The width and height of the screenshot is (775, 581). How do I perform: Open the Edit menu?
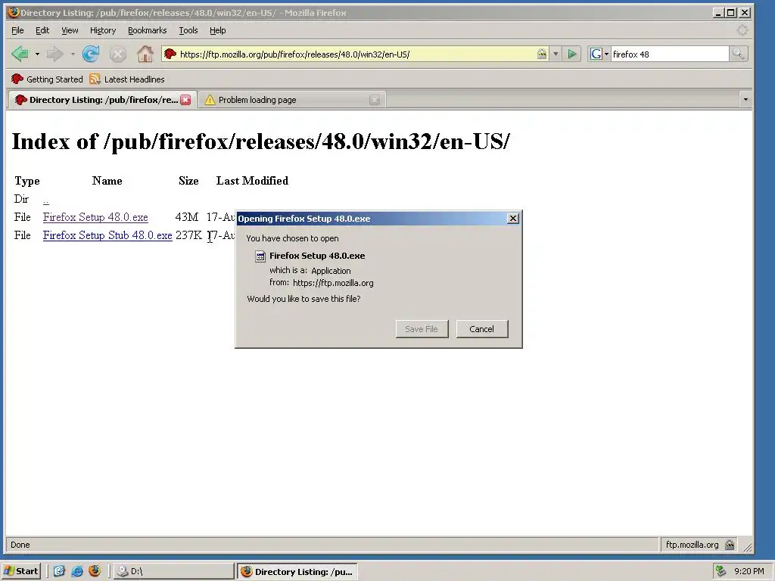tap(42, 30)
